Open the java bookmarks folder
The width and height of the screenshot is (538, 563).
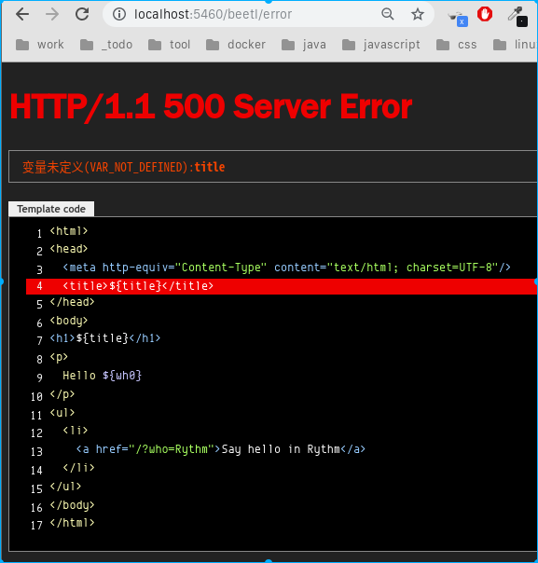304,45
